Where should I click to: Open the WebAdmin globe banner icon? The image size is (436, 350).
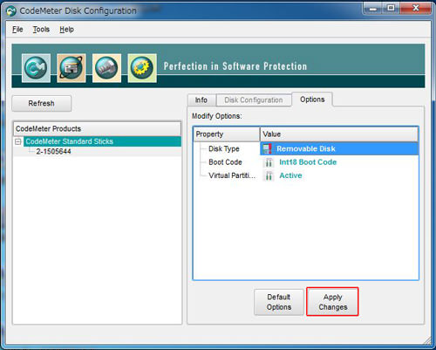tap(72, 68)
